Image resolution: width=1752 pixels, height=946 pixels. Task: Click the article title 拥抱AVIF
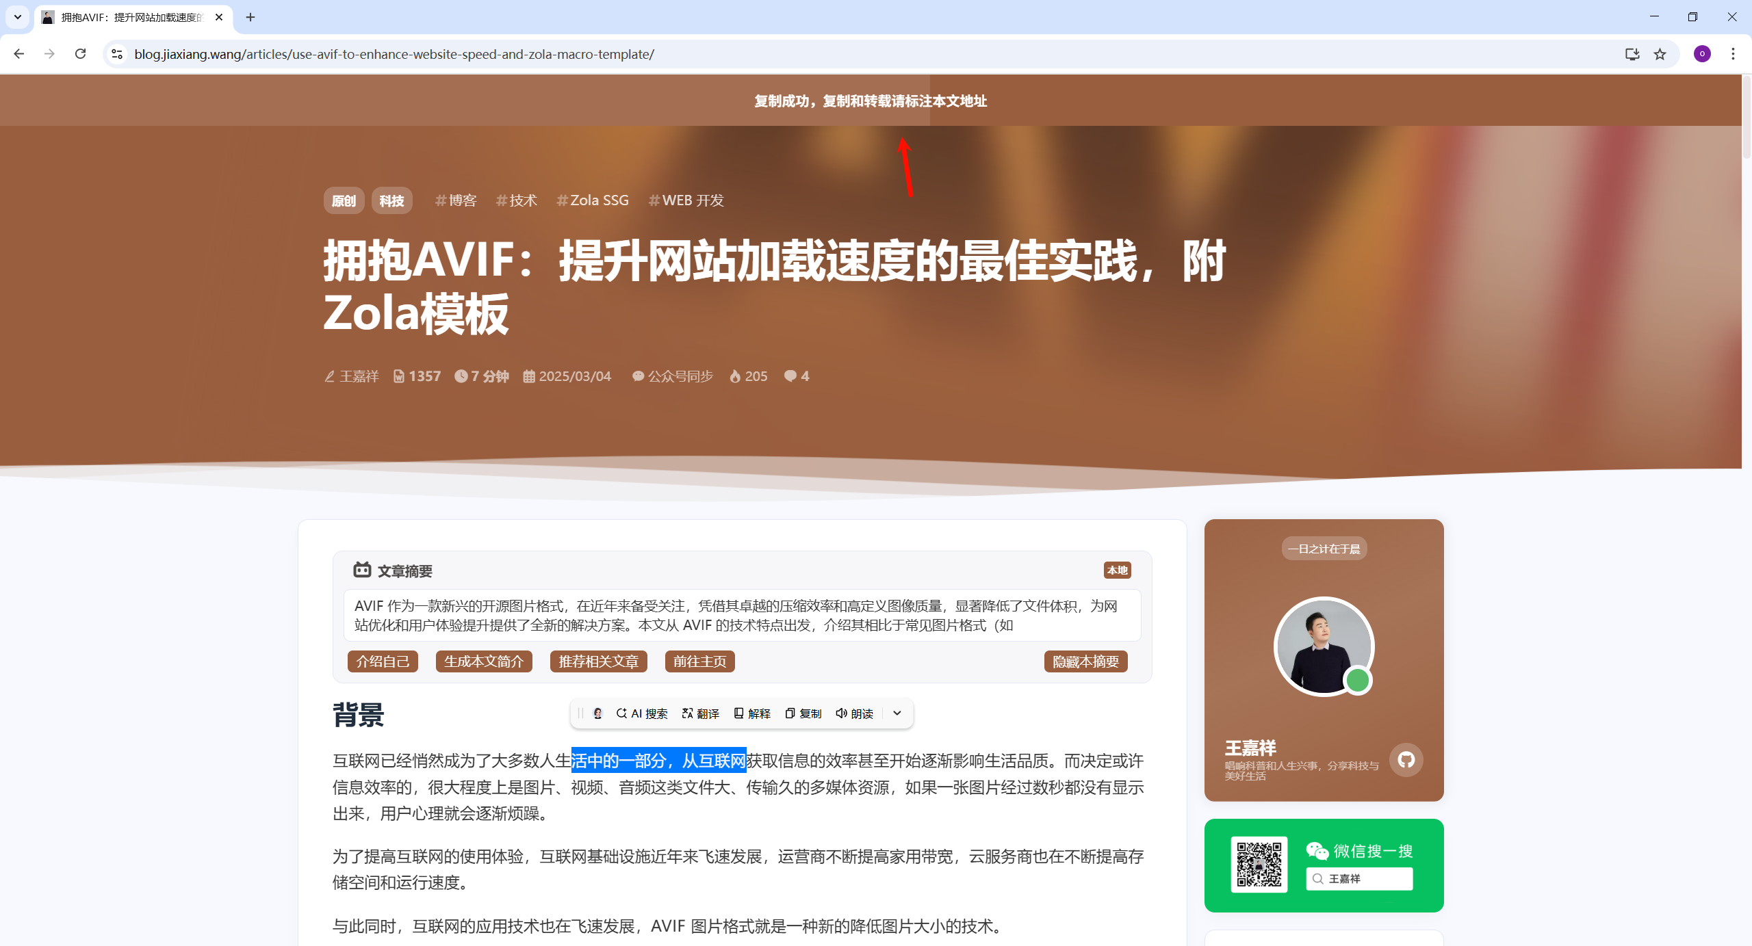coord(775,287)
